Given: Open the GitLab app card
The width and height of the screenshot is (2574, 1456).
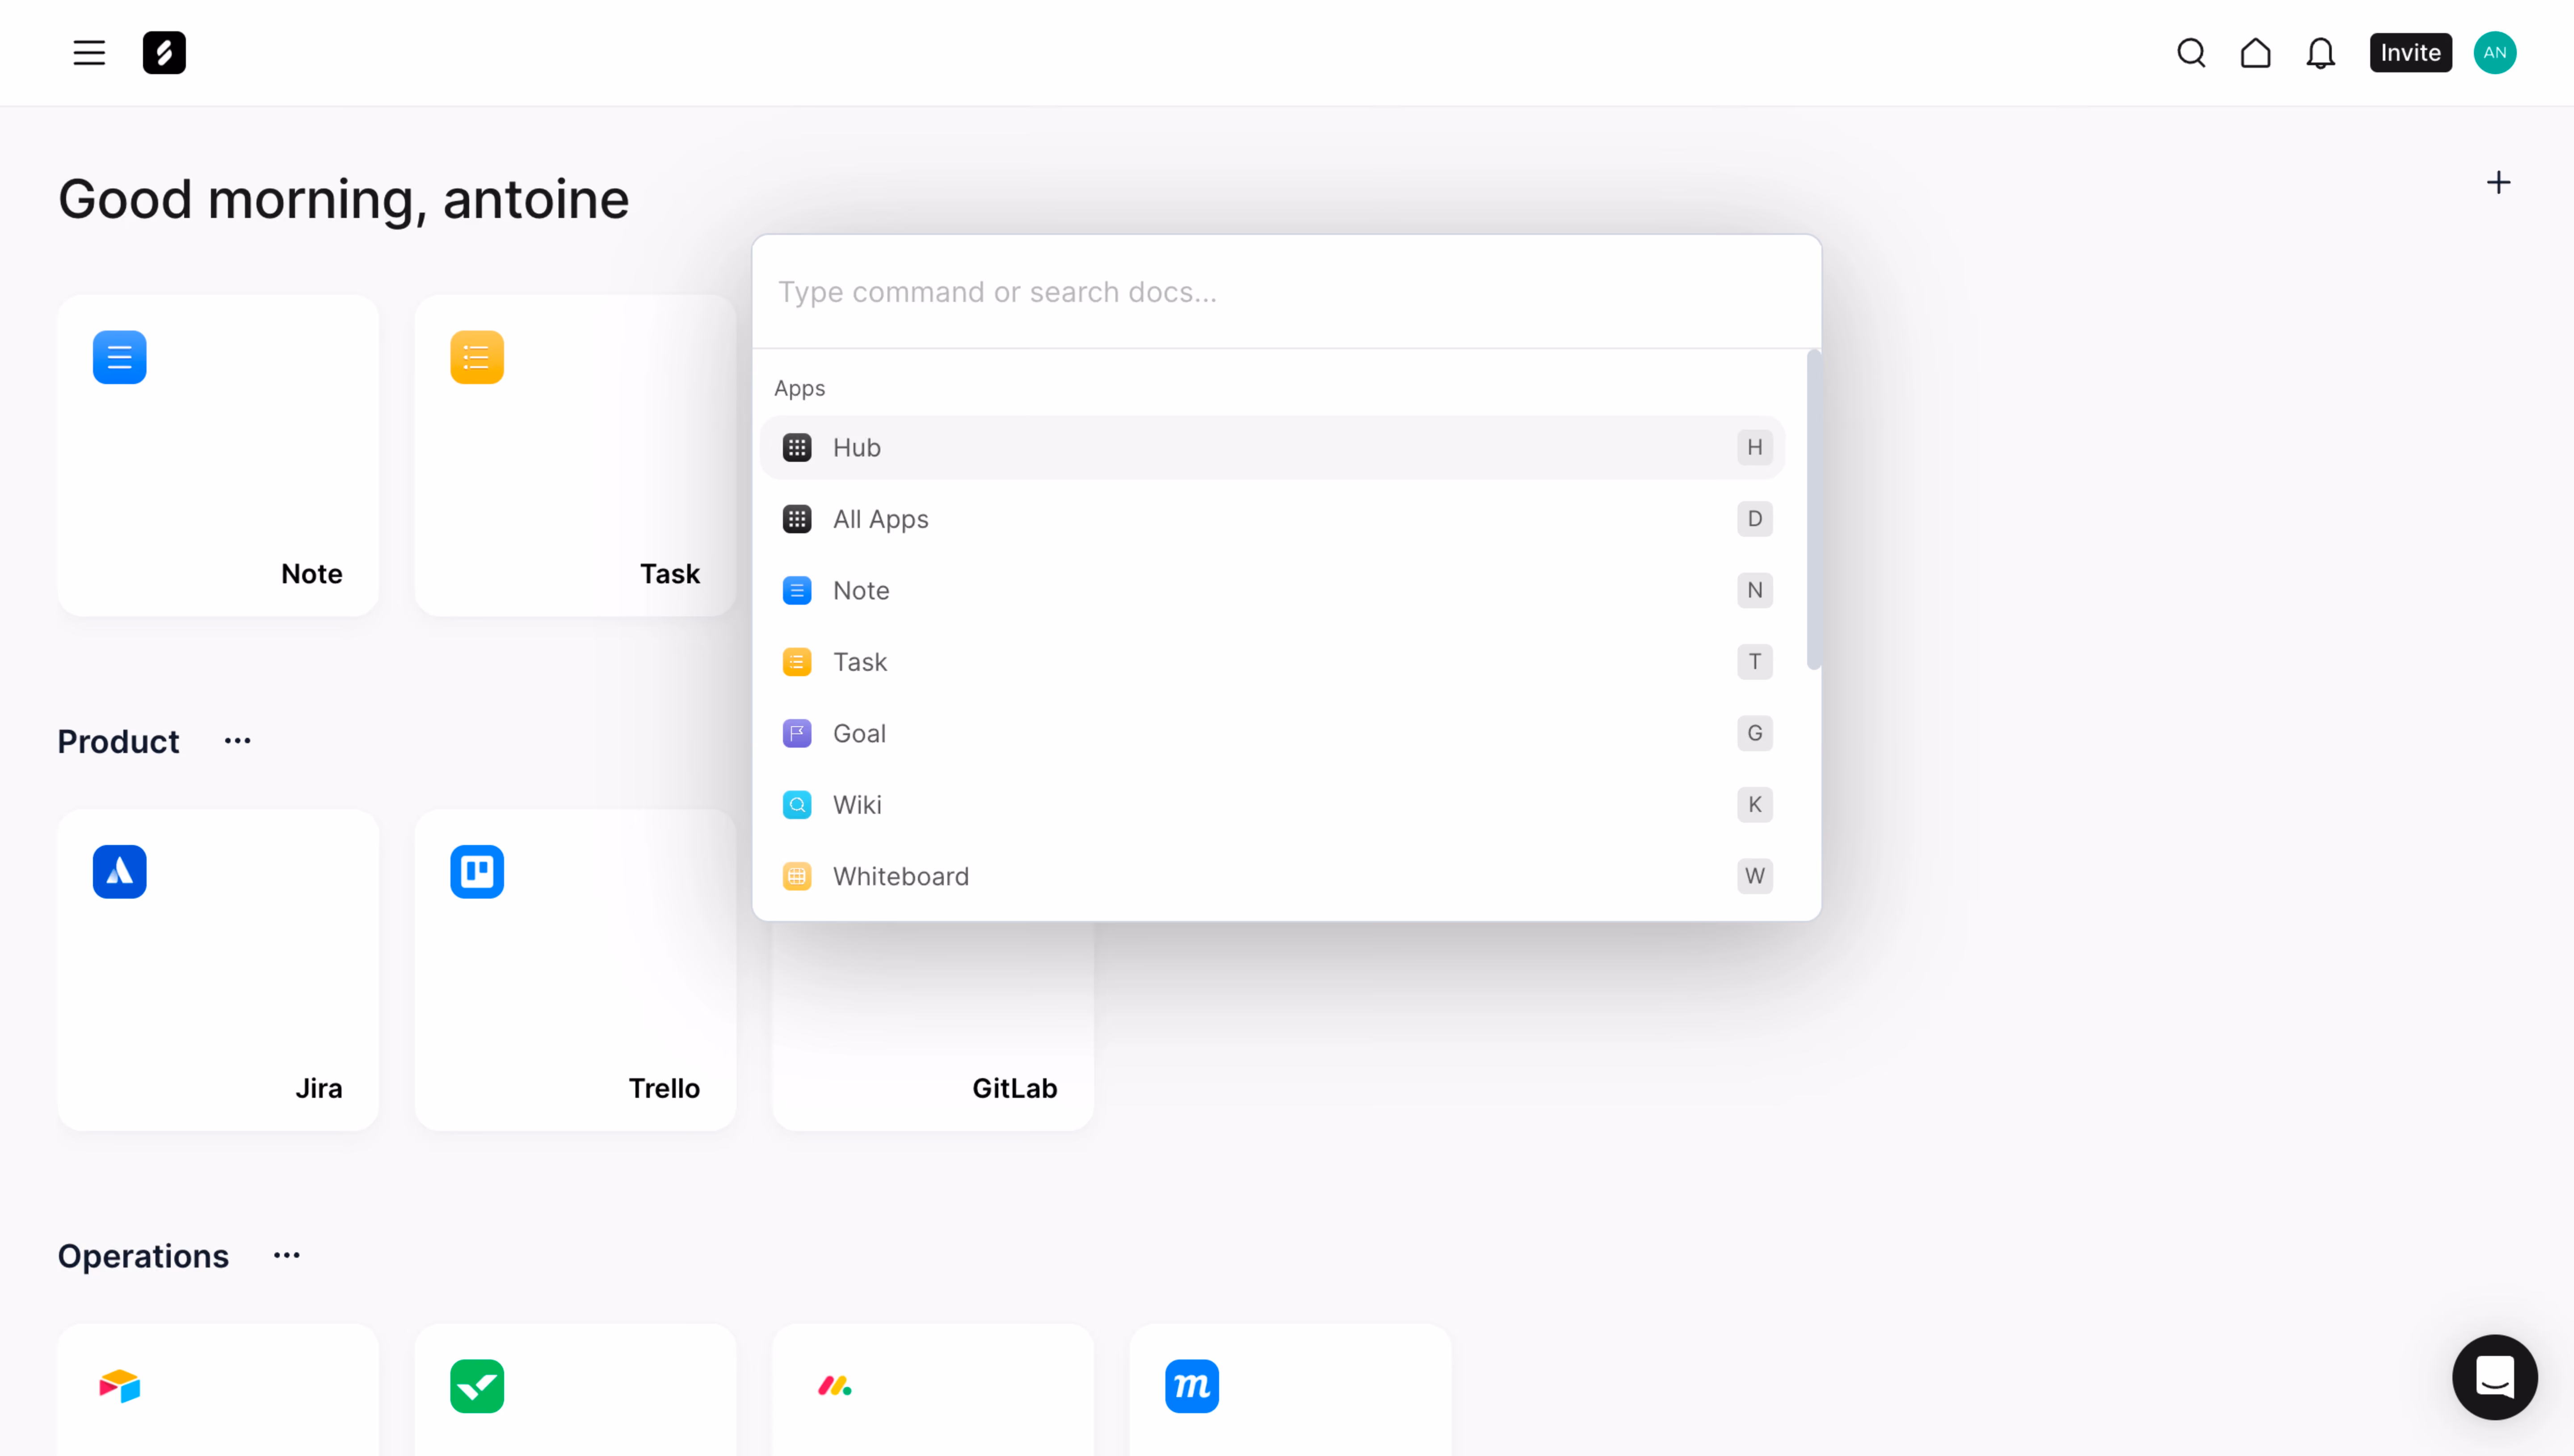Looking at the screenshot, I should click(x=932, y=1026).
